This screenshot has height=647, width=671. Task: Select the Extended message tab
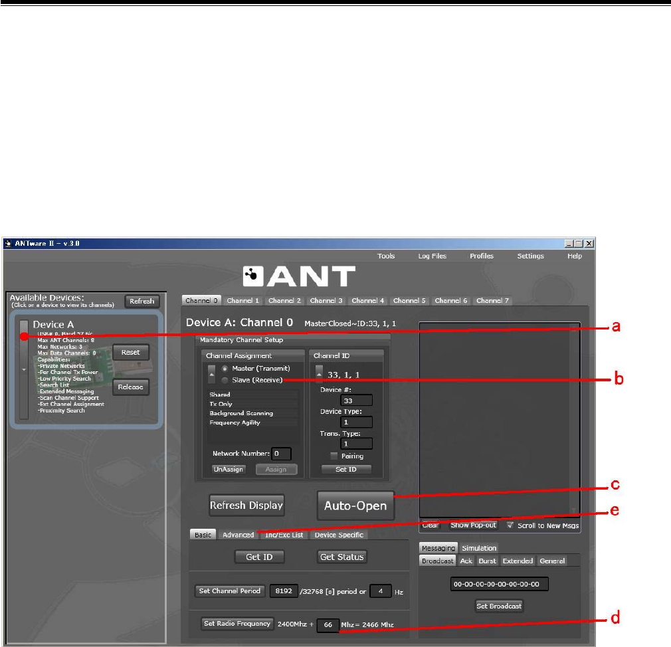518,561
